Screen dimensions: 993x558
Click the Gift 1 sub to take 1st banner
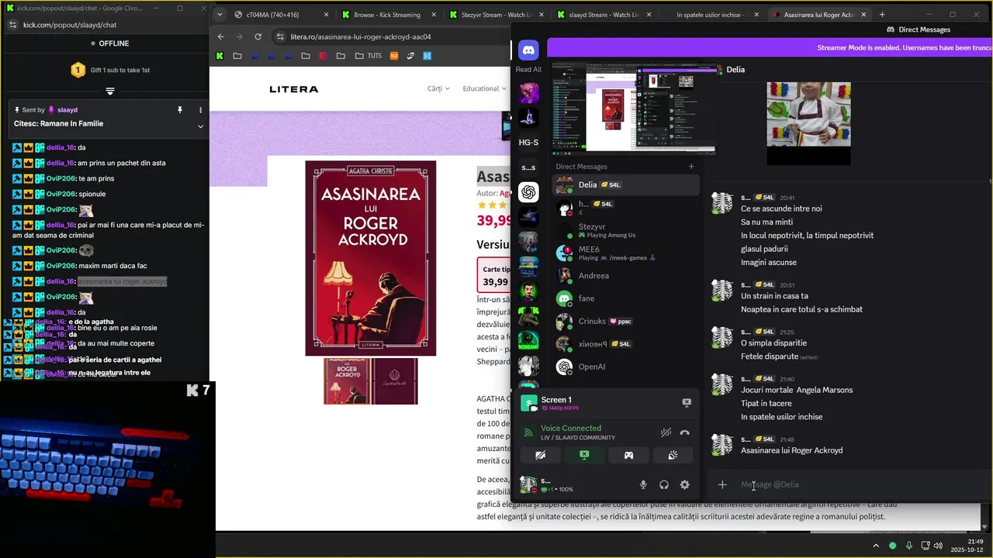click(x=110, y=70)
